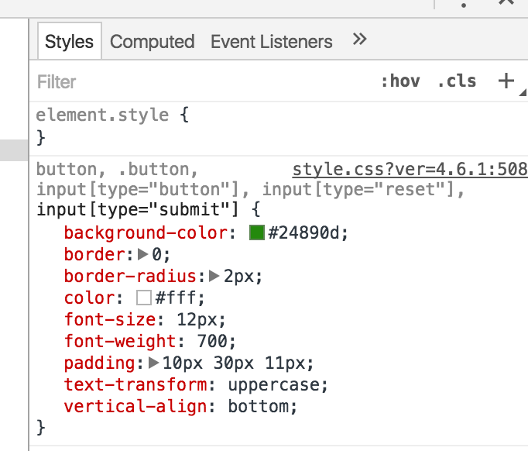The width and height of the screenshot is (528, 451).
Task: Click the border-radius property name
Action: (x=130, y=276)
